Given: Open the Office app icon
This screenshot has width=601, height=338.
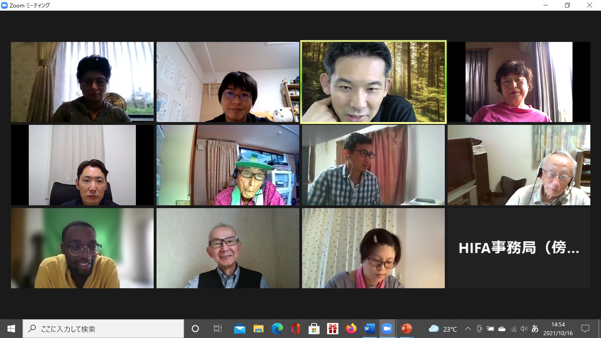Looking at the screenshot, I should coord(295,329).
